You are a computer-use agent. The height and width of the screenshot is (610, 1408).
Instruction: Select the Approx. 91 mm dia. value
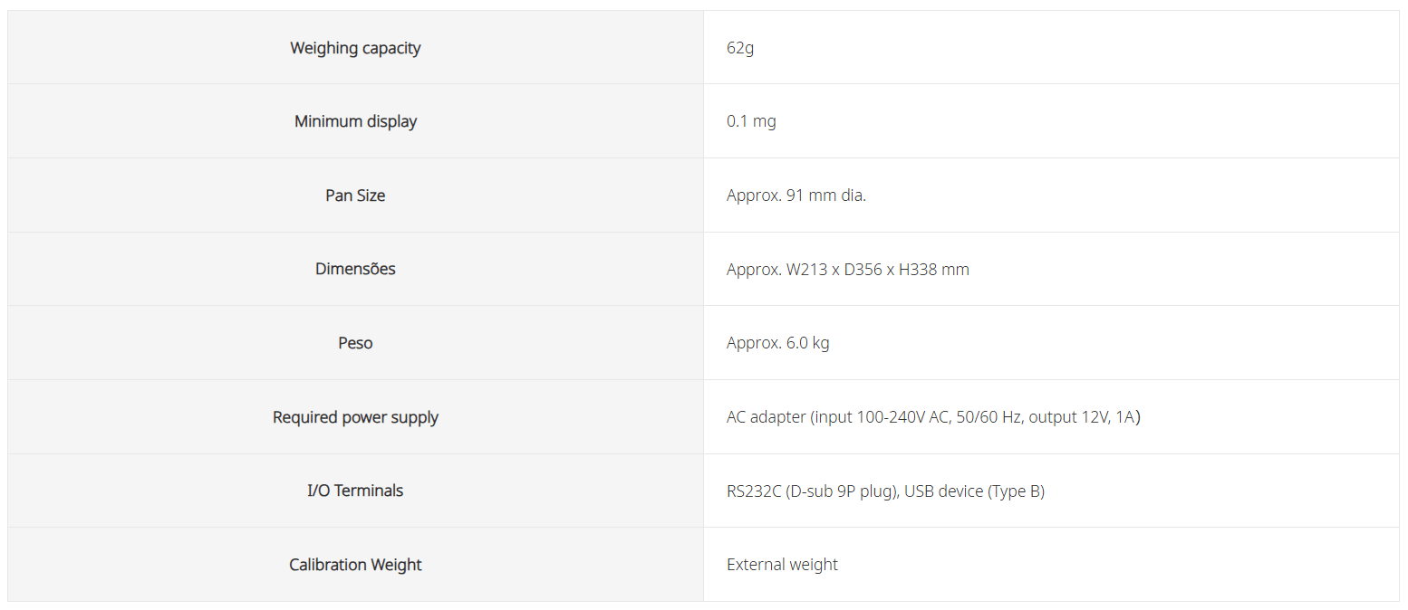point(796,195)
